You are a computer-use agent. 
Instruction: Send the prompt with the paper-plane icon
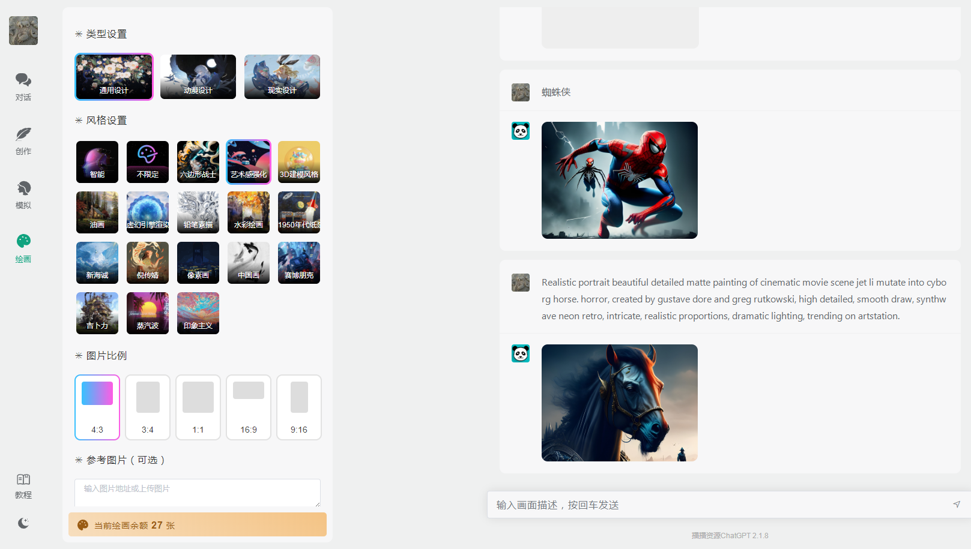coord(957,505)
